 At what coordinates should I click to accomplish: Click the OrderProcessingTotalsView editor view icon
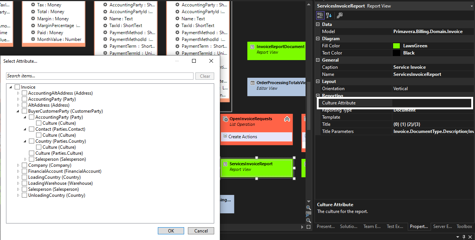[252, 83]
